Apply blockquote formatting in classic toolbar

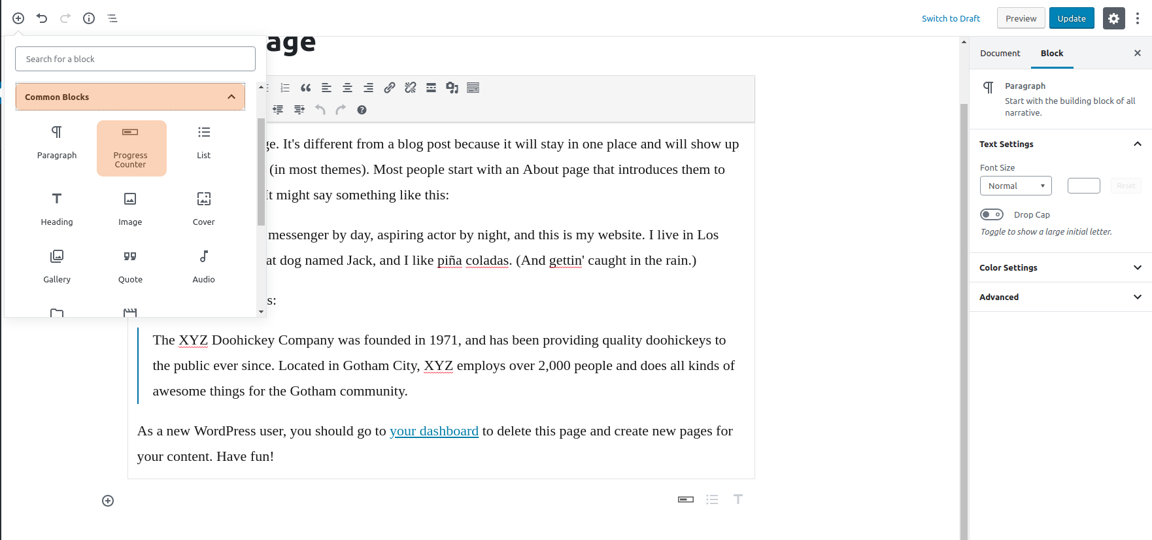pyautogui.click(x=306, y=88)
